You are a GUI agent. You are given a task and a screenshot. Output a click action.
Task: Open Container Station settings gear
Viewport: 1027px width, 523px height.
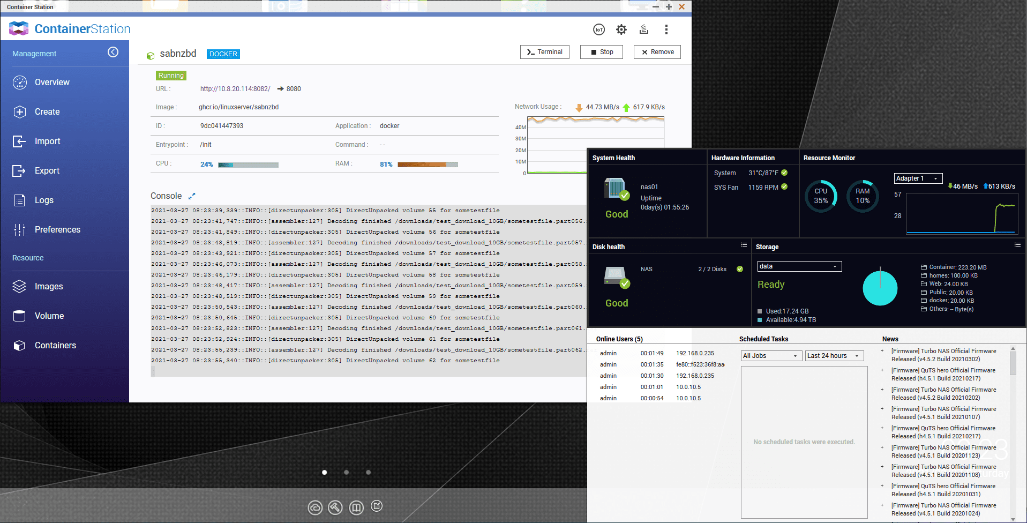[621, 29]
